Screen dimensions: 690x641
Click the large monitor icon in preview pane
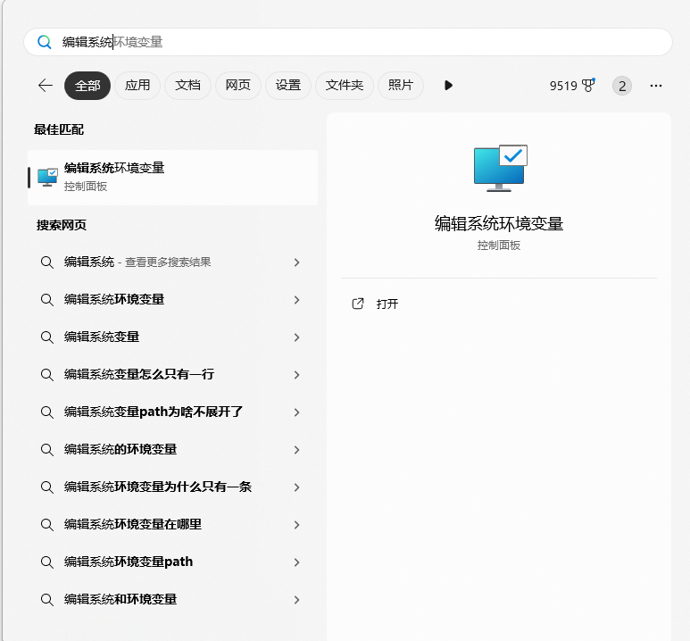pyautogui.click(x=500, y=168)
